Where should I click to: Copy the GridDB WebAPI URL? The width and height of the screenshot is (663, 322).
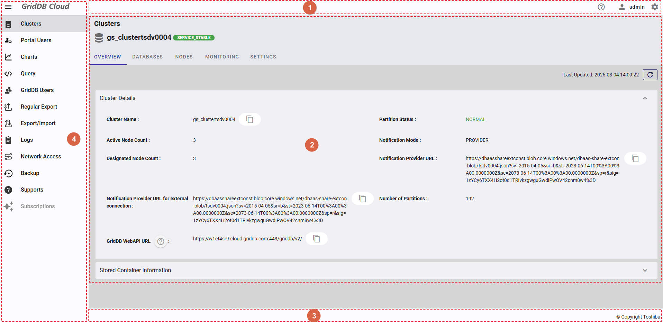point(316,239)
